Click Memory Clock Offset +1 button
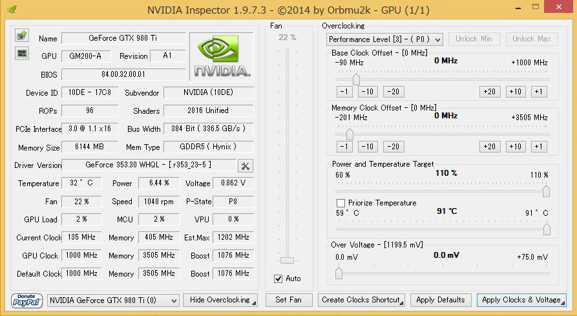 click(x=539, y=147)
